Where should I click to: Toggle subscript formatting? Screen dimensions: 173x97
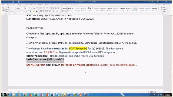click(x=26, y=11)
